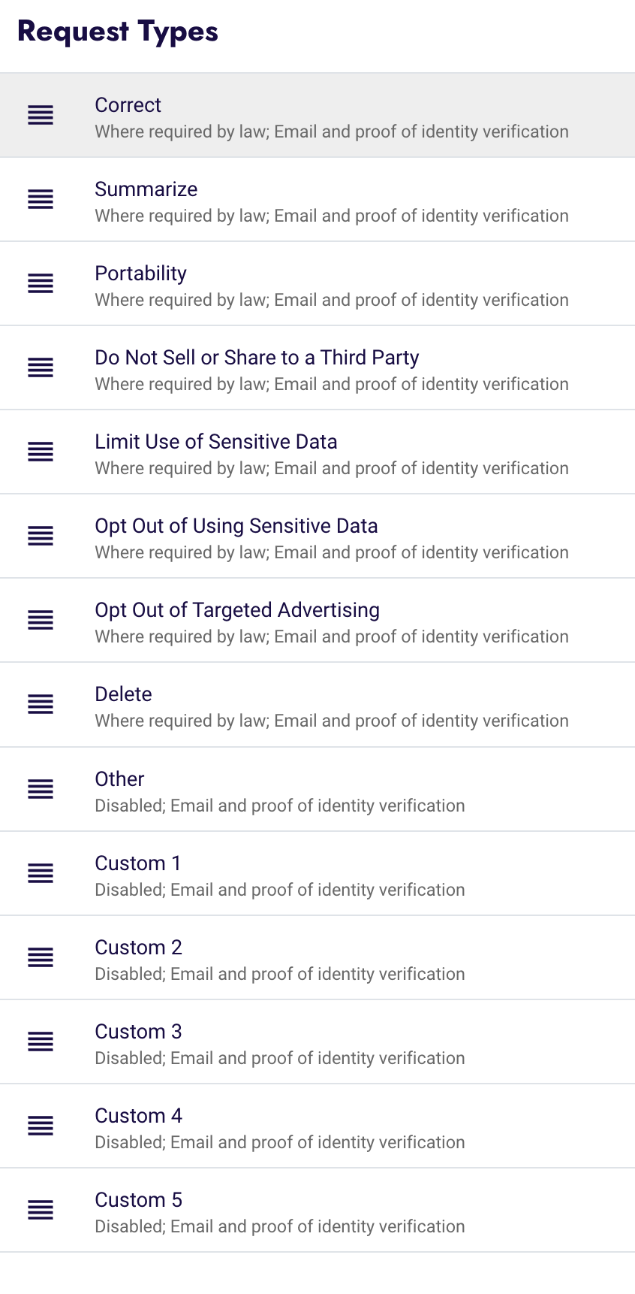
Task: Choose Opt Out of Targeted Advertising
Action: point(317,620)
